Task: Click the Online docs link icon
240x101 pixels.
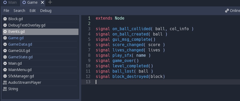Action: (227, 11)
